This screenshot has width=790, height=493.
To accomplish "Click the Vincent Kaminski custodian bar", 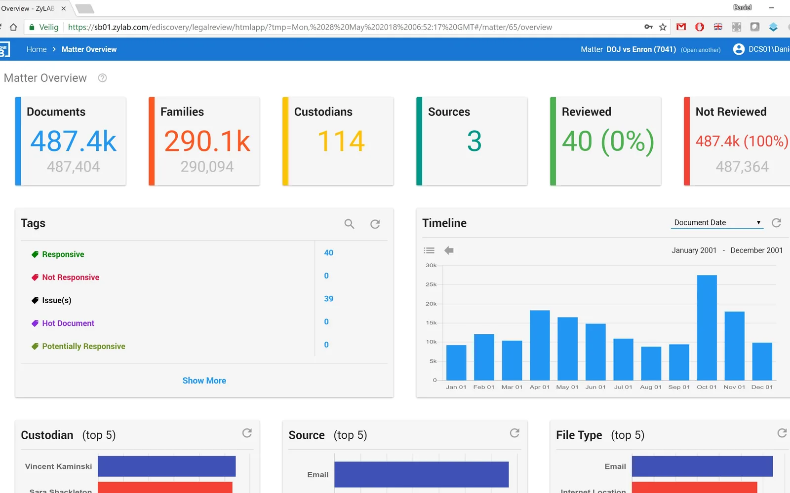I will tap(167, 466).
